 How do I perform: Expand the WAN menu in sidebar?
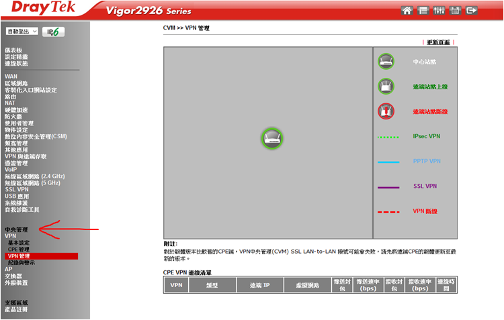[x=11, y=76]
